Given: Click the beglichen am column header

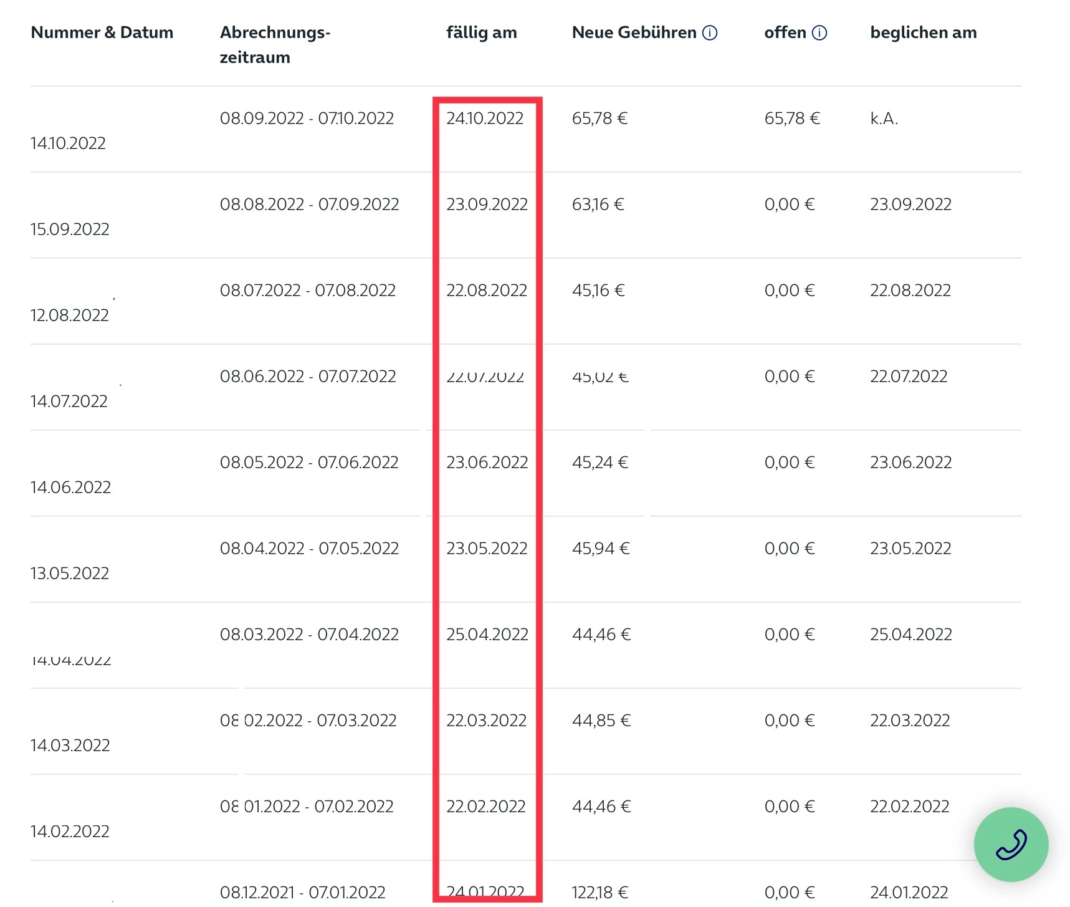Looking at the screenshot, I should coord(923,33).
